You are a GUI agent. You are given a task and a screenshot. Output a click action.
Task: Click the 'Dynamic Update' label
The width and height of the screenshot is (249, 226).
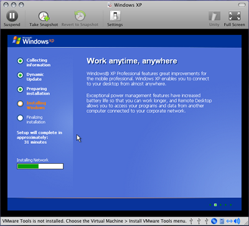35,77
